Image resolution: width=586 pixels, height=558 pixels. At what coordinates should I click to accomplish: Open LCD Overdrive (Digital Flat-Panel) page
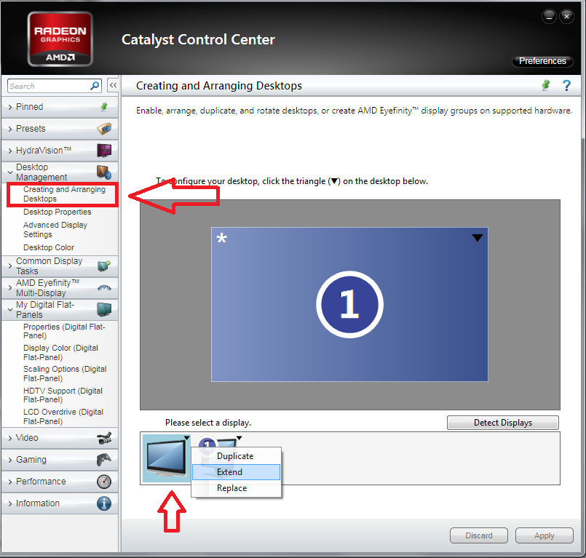63,416
